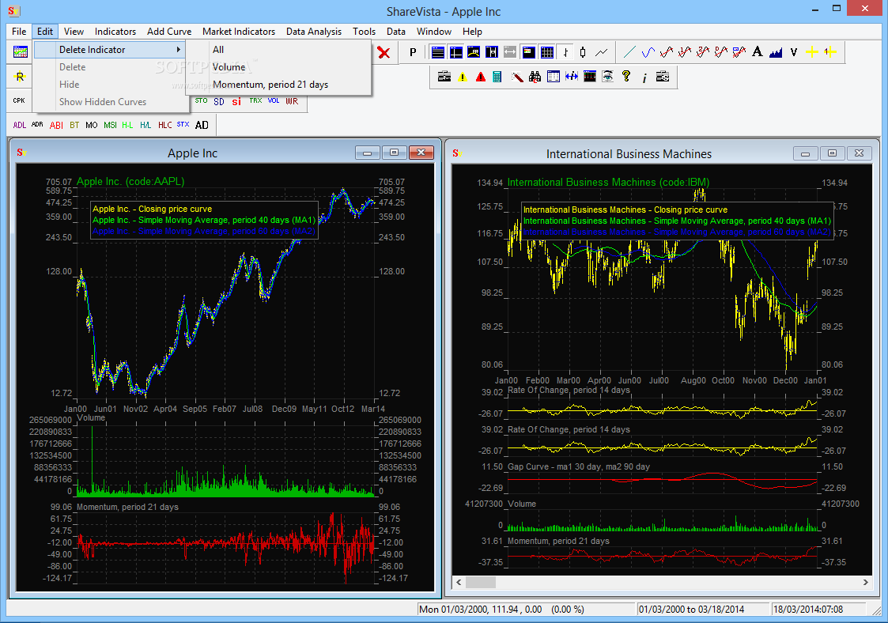The image size is (888, 623).
Task: Toggle the yellow curve legend window icon
Action: click(x=474, y=53)
